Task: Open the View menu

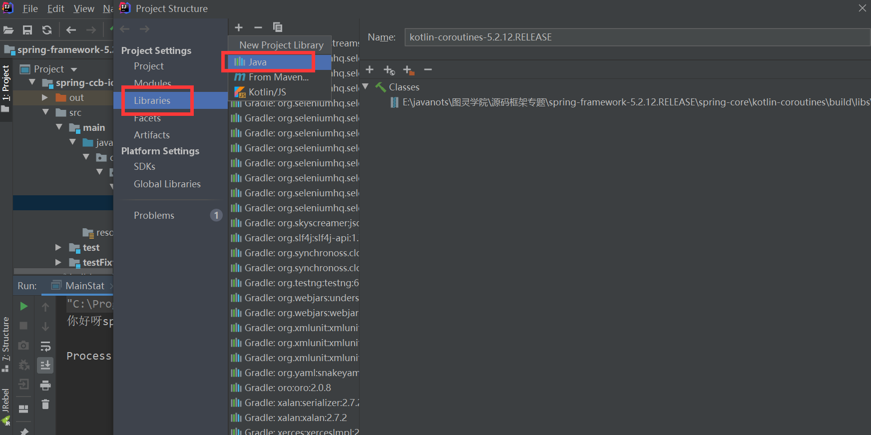Action: pyautogui.click(x=84, y=8)
